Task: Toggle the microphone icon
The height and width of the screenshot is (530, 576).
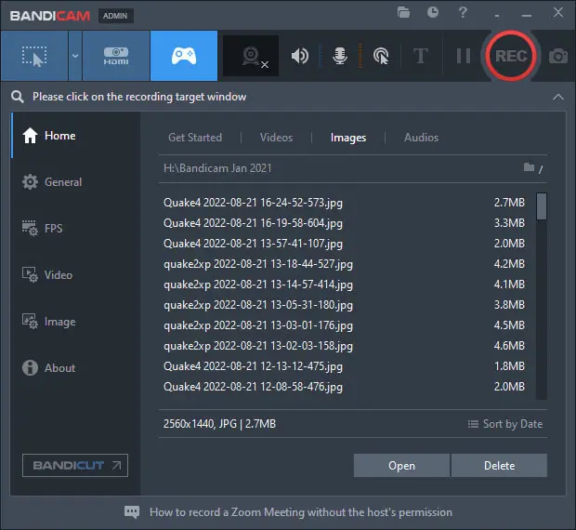Action: coord(340,56)
